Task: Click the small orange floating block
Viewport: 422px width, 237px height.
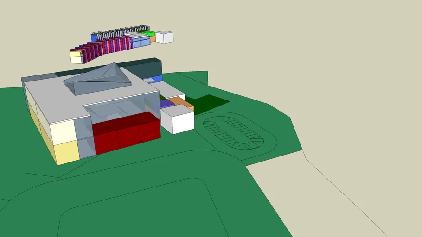Action: (153, 39)
